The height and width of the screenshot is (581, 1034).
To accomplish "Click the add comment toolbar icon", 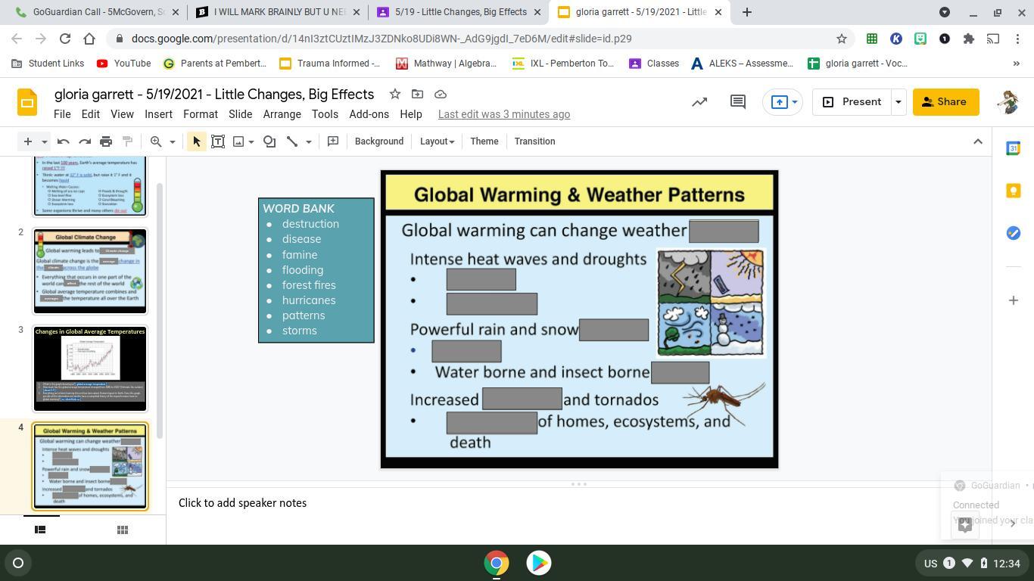I will (x=333, y=141).
